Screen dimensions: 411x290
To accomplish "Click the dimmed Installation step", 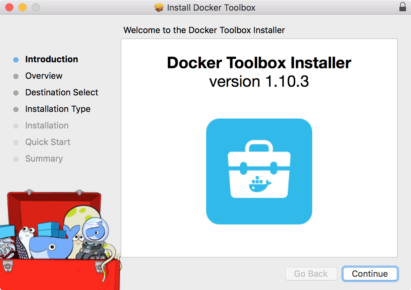I will point(47,125).
